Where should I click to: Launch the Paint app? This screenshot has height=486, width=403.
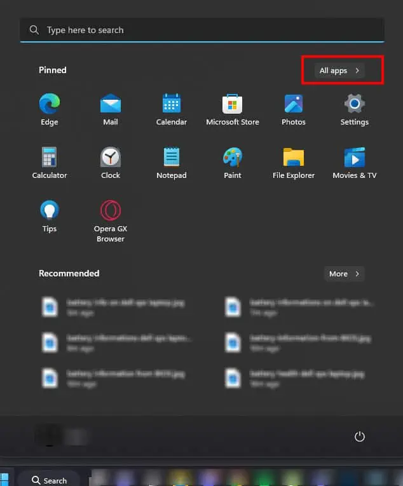coord(233,163)
